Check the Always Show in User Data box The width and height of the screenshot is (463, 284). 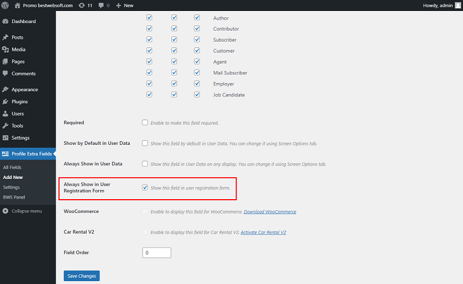coord(145,163)
